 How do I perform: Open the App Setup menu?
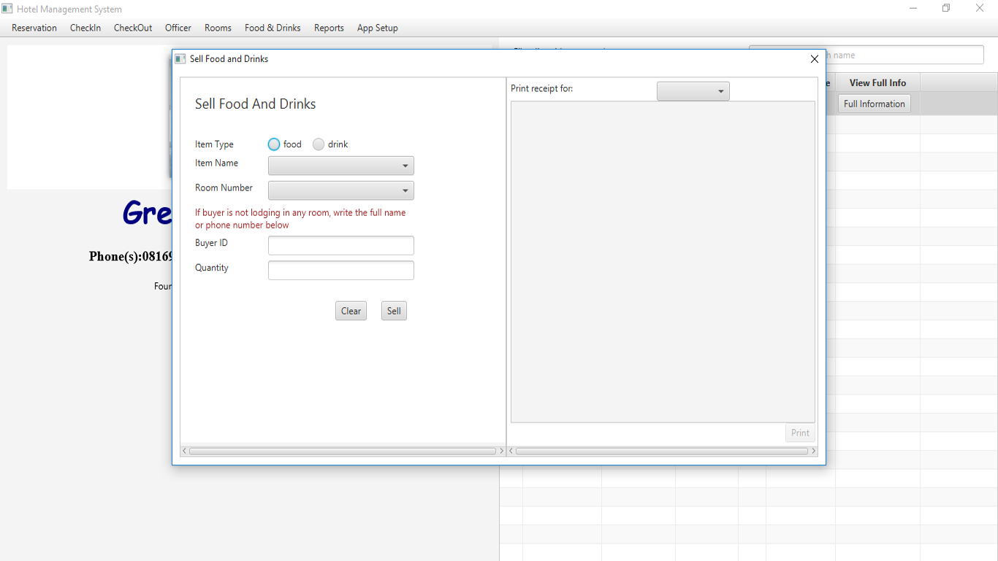pyautogui.click(x=377, y=28)
